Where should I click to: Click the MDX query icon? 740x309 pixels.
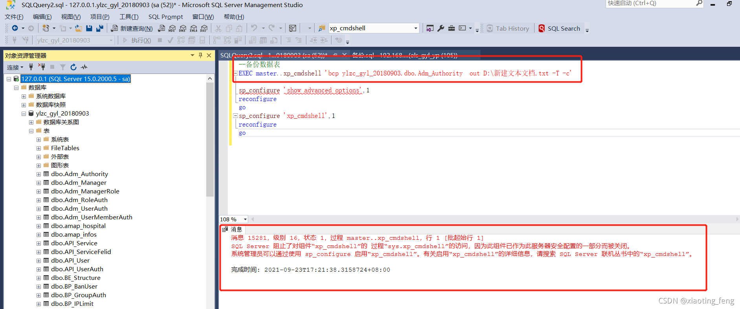(x=172, y=28)
